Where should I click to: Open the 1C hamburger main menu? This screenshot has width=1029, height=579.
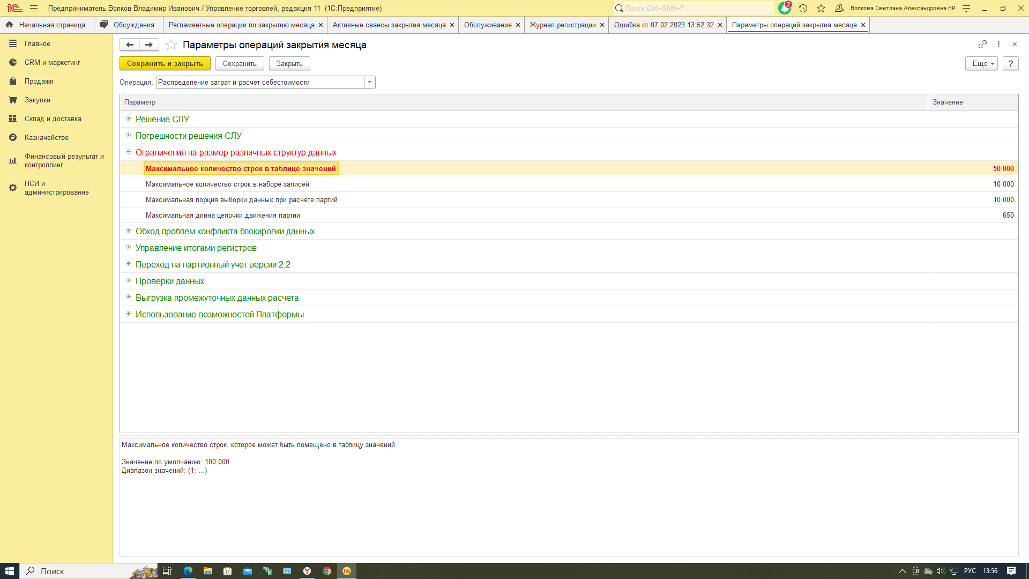coord(34,8)
